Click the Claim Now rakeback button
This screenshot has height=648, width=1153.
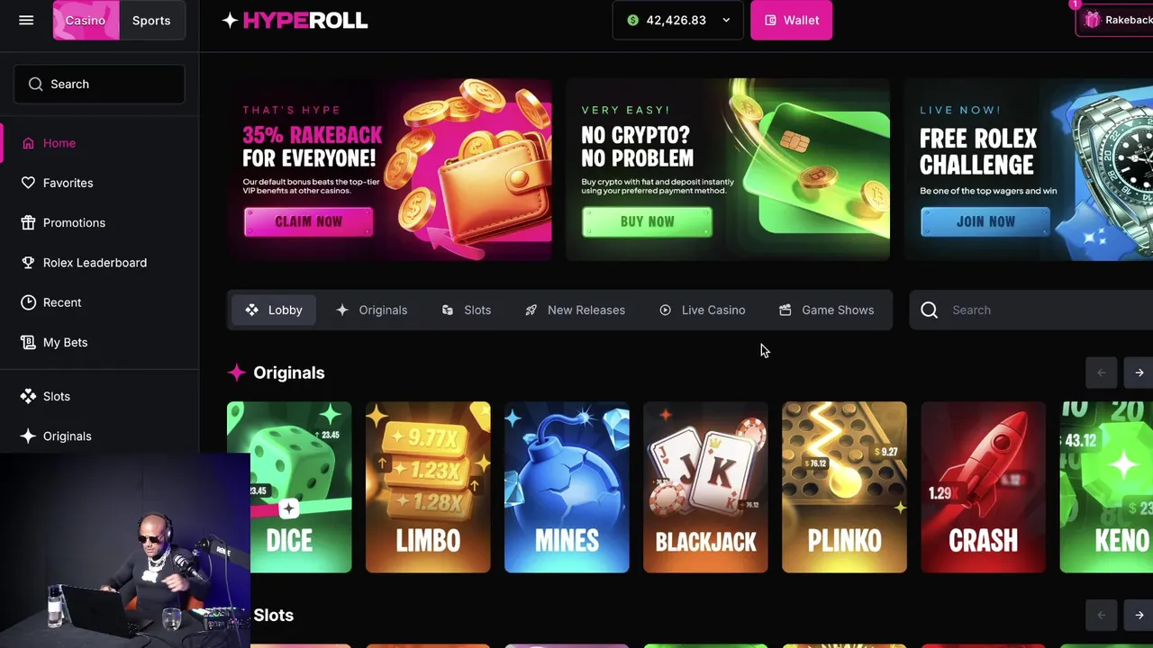pos(308,221)
